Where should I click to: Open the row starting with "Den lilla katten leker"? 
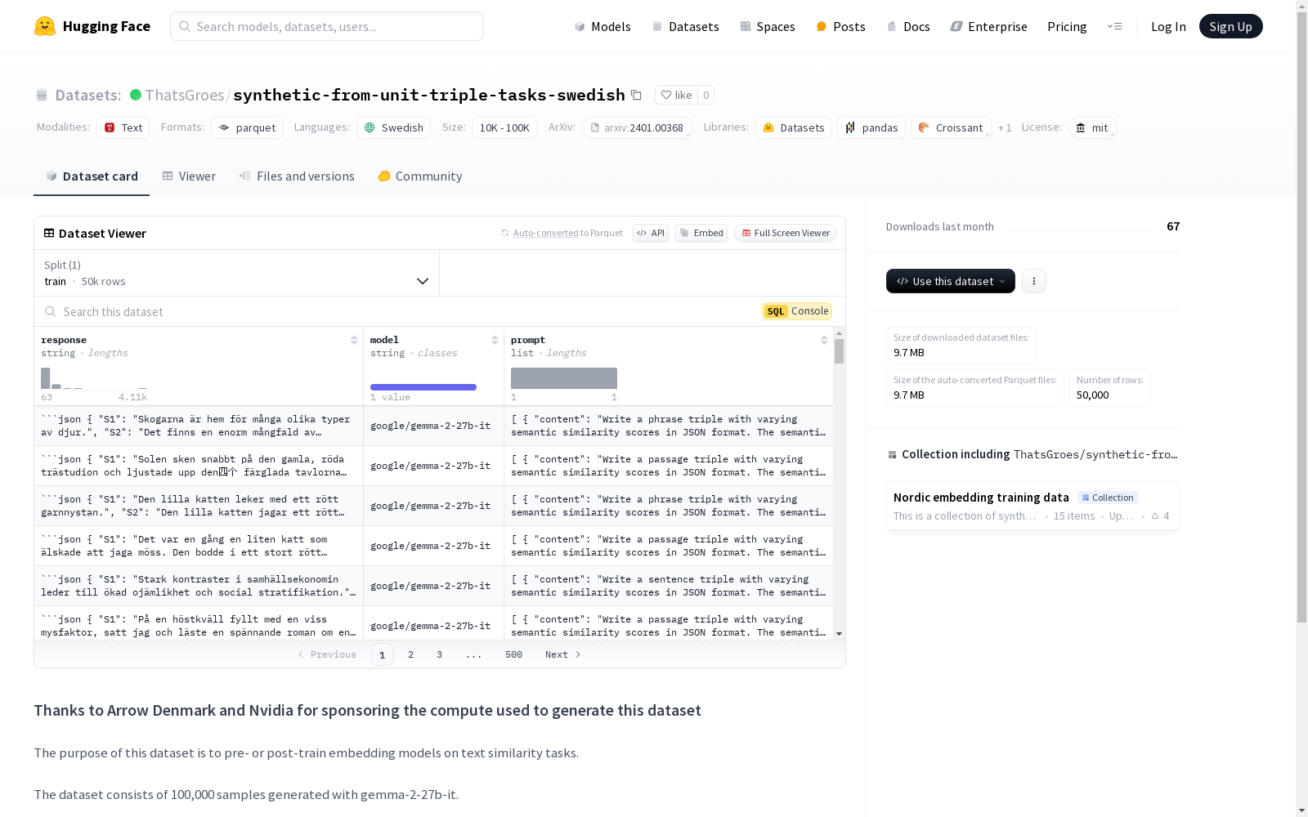(x=433, y=506)
